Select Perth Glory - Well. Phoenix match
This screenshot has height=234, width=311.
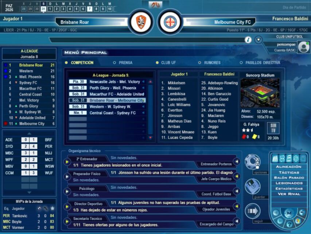(113, 88)
